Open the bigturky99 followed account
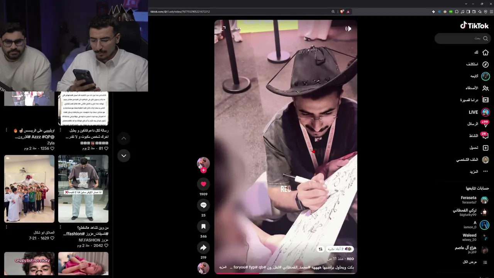Screen dimensions: 494x278 [471, 212]
